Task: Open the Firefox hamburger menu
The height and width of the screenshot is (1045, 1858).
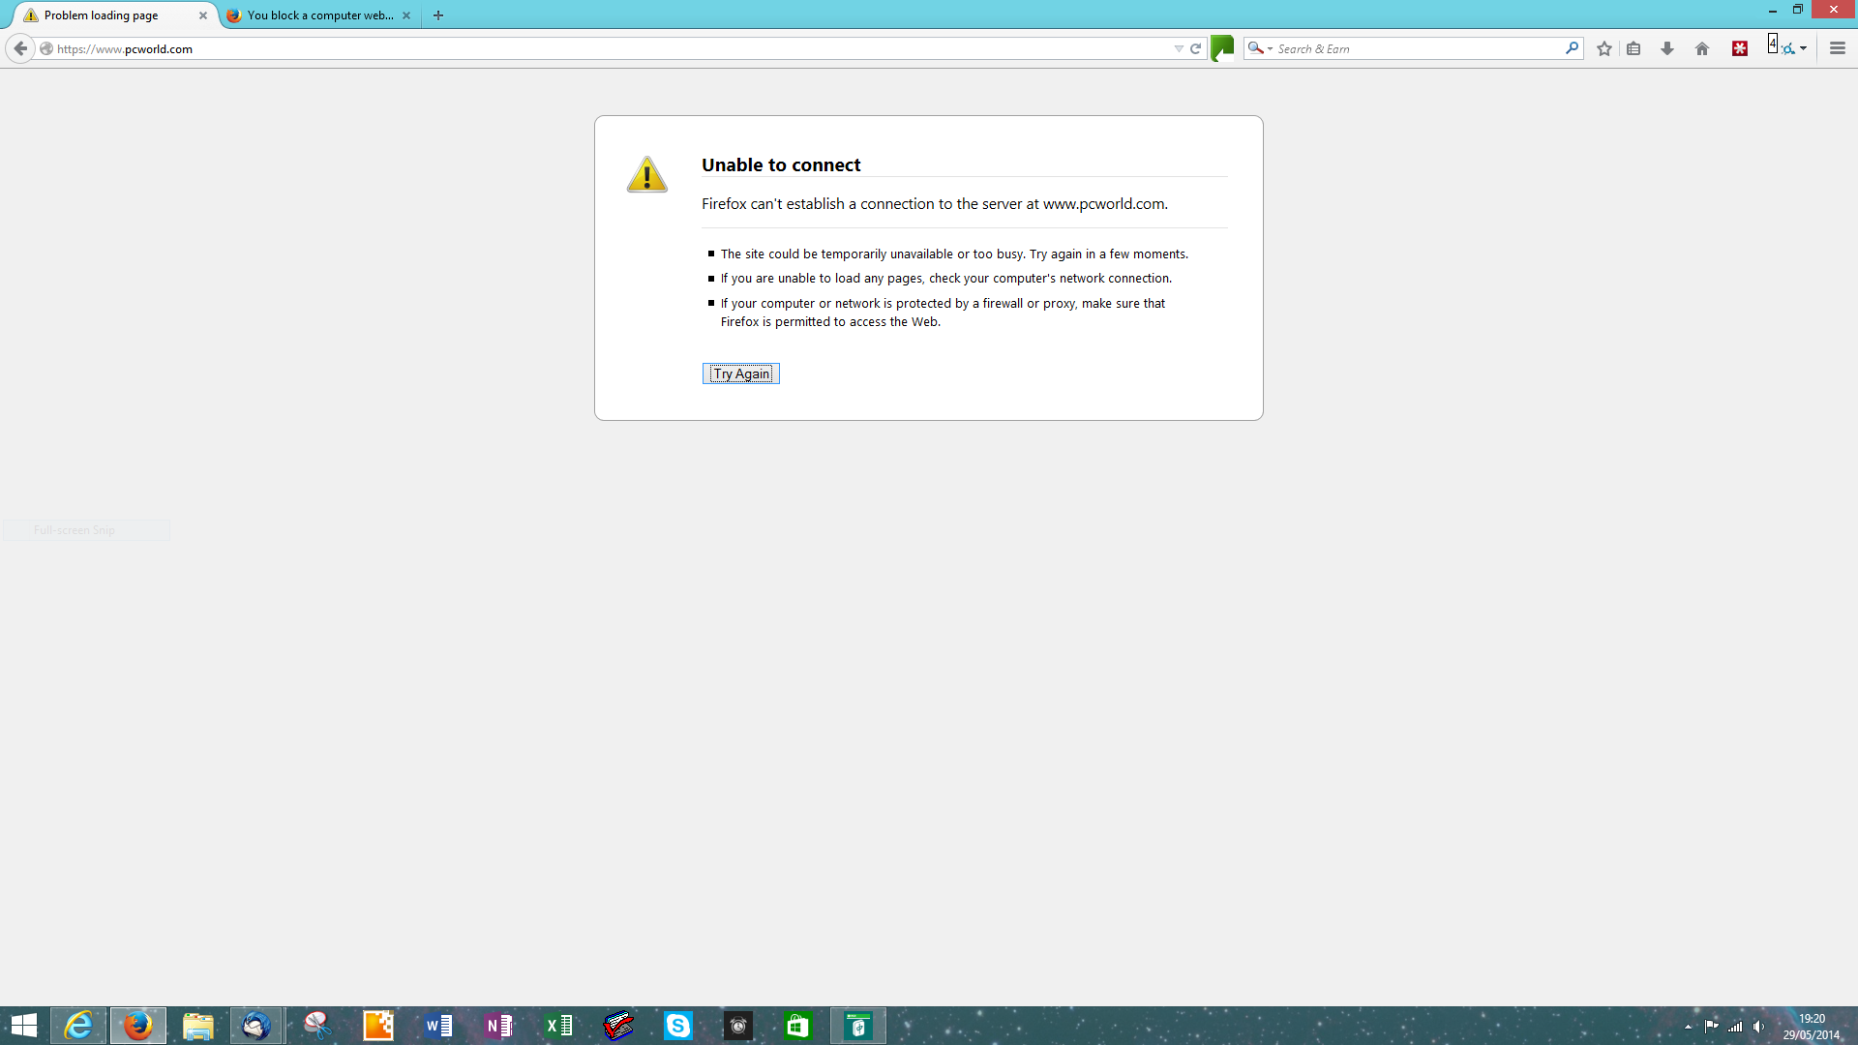Action: click(x=1838, y=48)
